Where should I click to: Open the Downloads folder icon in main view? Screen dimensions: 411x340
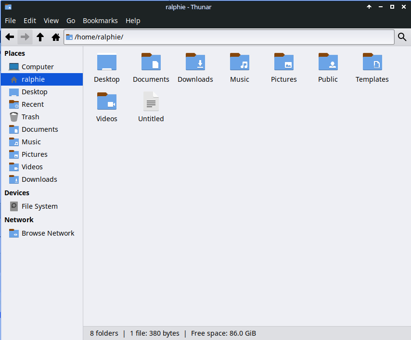[x=195, y=62]
